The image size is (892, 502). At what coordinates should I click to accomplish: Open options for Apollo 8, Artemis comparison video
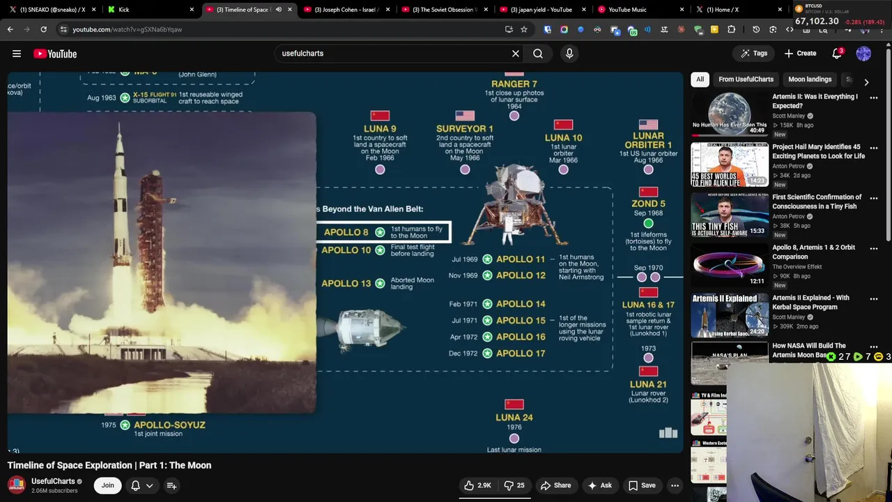click(x=873, y=248)
